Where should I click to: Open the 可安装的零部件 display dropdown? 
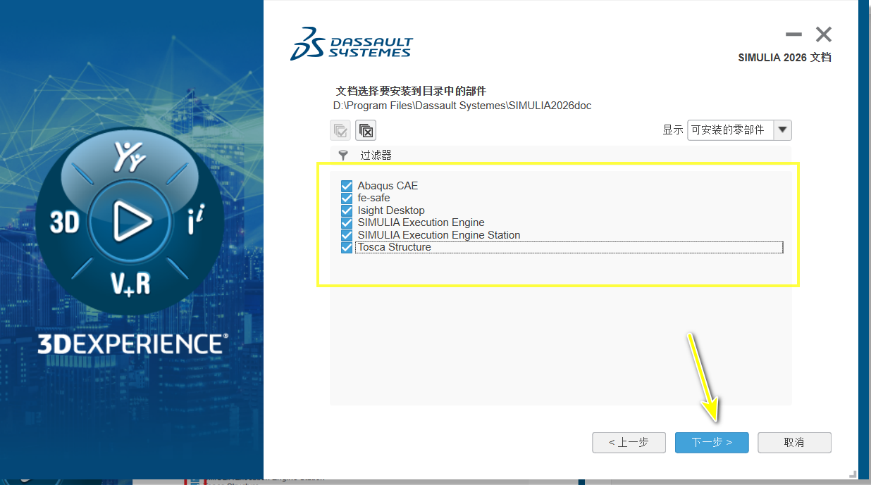(x=739, y=130)
